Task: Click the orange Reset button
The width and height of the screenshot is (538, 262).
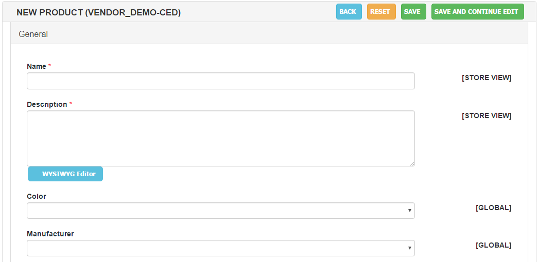Action: [381, 12]
